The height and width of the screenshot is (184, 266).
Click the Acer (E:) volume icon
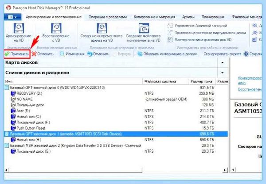coord(13,111)
